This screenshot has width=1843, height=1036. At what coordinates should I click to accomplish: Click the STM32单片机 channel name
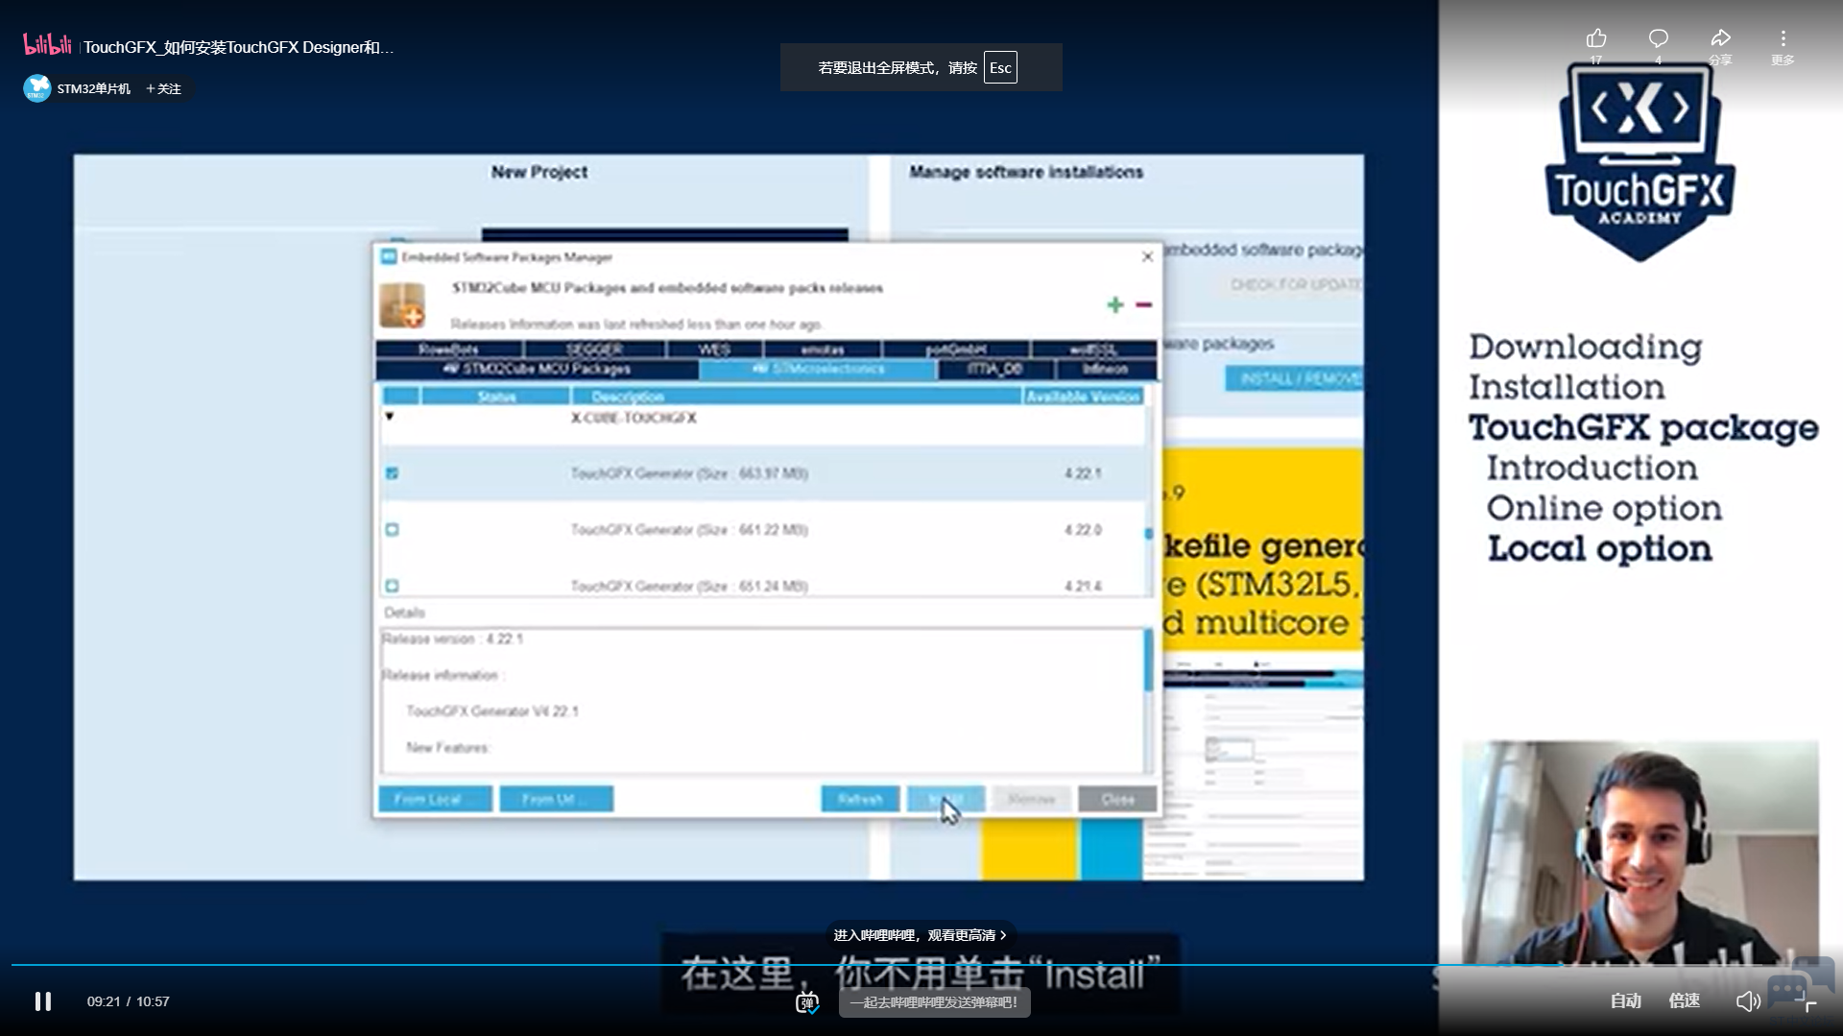[93, 88]
